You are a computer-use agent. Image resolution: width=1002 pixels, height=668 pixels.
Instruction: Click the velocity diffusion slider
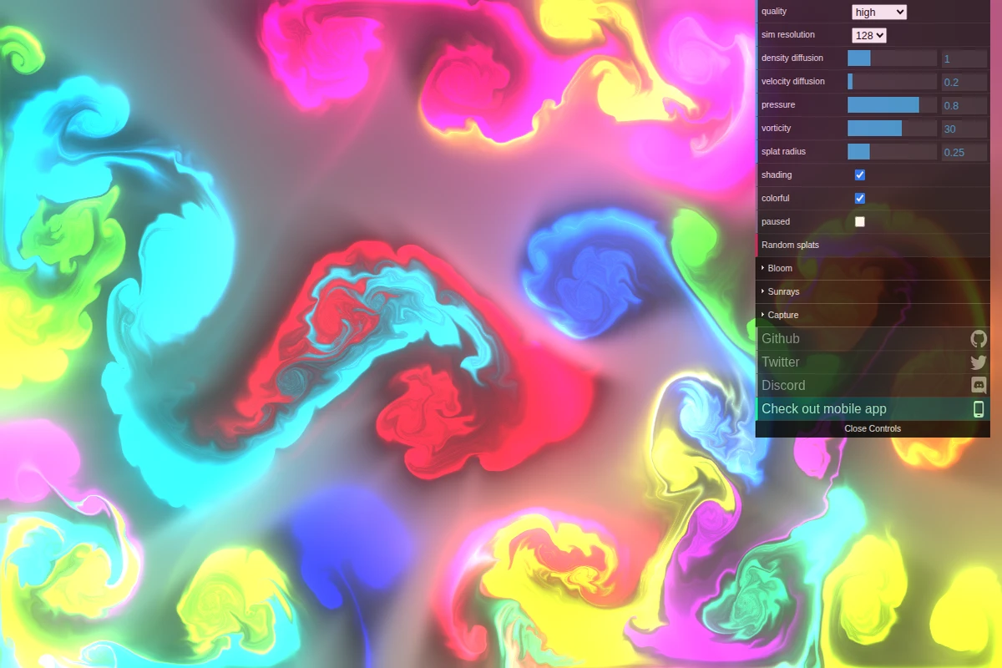pyautogui.click(x=892, y=81)
